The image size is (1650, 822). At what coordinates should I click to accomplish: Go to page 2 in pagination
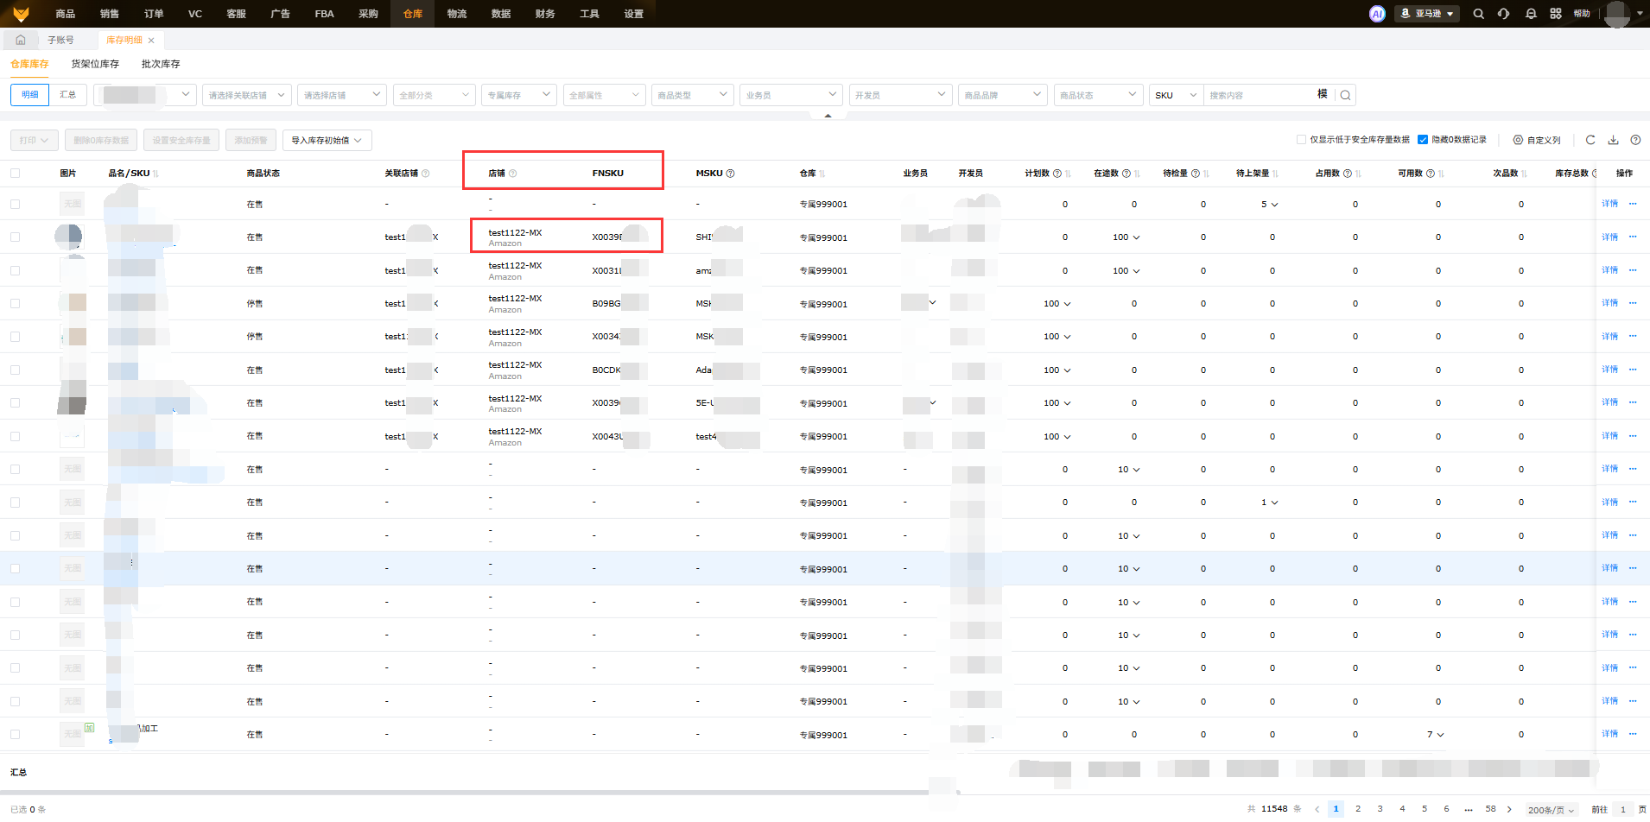coord(1358,809)
